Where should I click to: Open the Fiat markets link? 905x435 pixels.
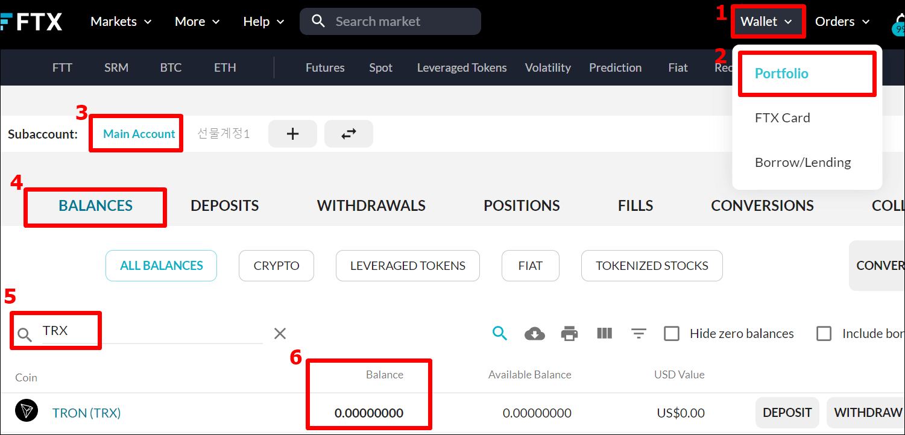678,68
